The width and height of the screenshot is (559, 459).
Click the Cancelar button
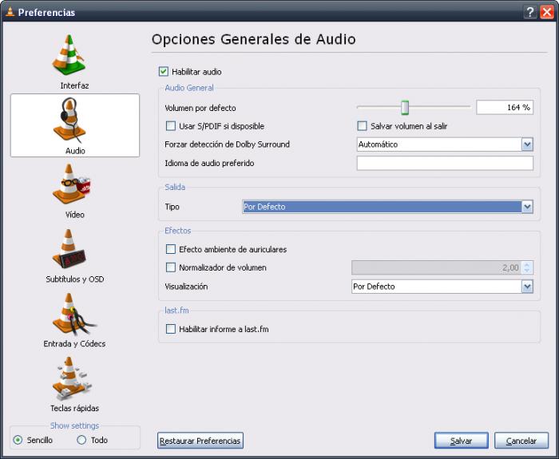coord(521,441)
